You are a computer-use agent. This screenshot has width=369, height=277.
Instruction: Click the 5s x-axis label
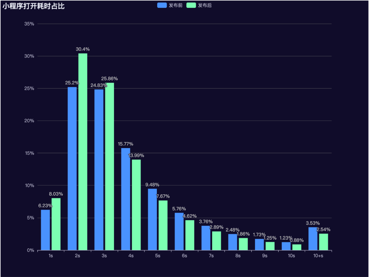pyautogui.click(x=158, y=256)
